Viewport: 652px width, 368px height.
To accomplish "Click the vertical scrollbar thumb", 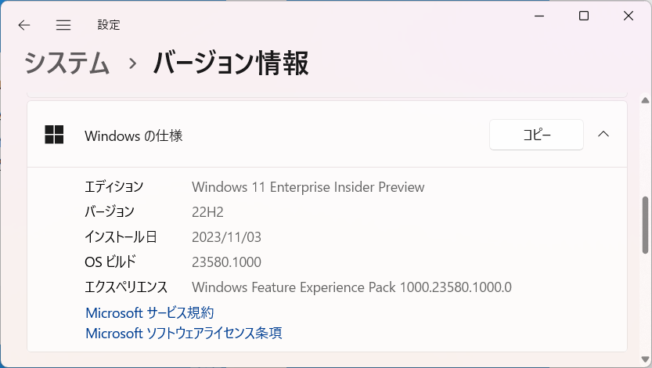I will click(645, 225).
